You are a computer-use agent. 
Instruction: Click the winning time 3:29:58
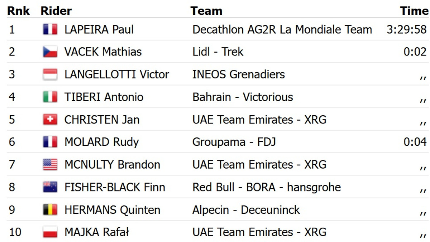pos(407,29)
